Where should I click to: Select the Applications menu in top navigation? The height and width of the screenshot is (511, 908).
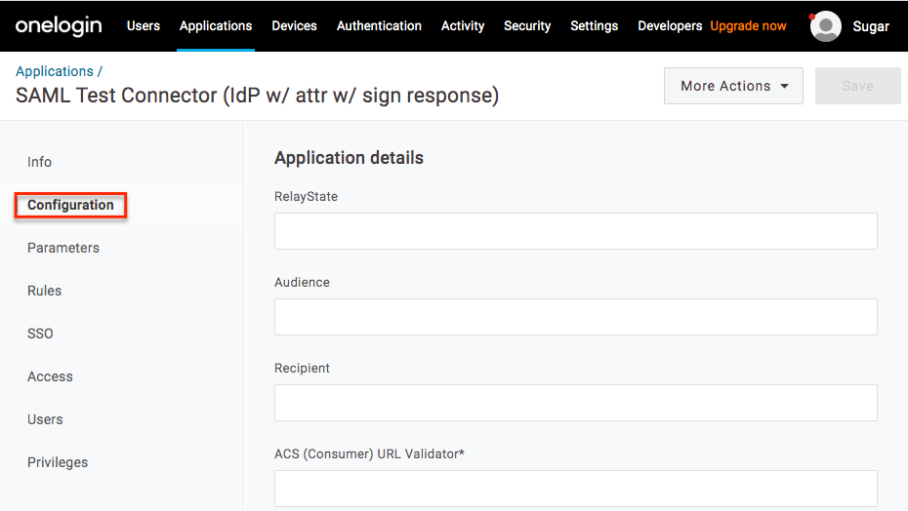216,26
